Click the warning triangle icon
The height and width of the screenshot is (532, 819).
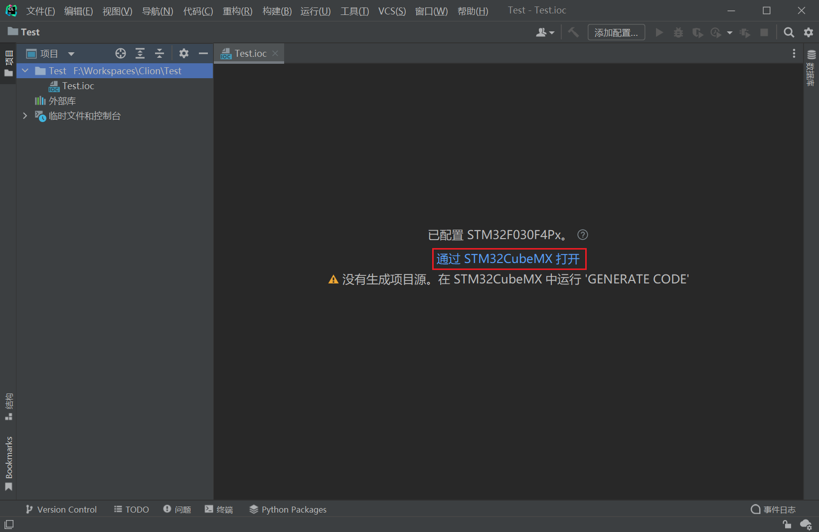pyautogui.click(x=333, y=279)
